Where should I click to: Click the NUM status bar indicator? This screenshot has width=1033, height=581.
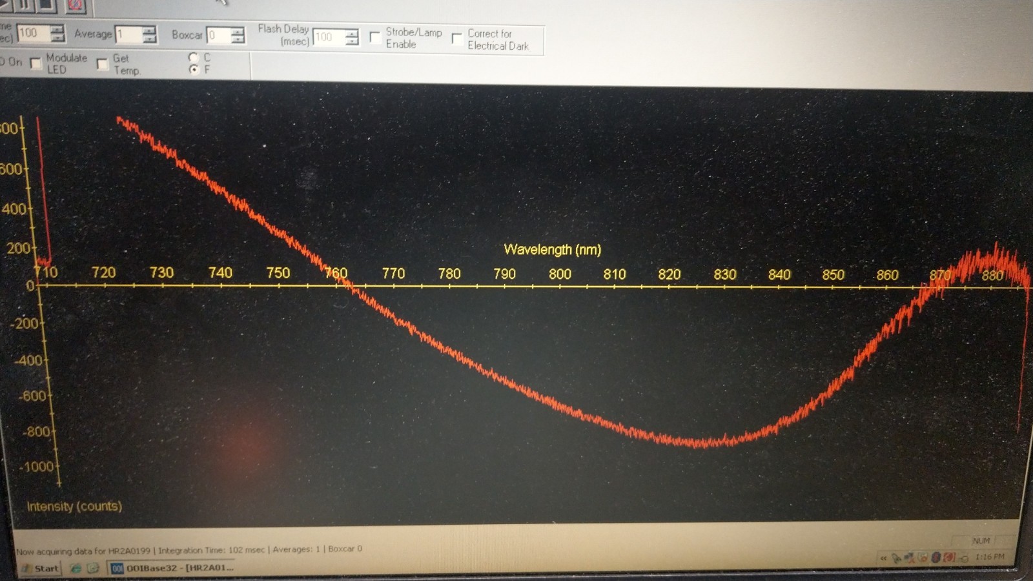coord(981,540)
